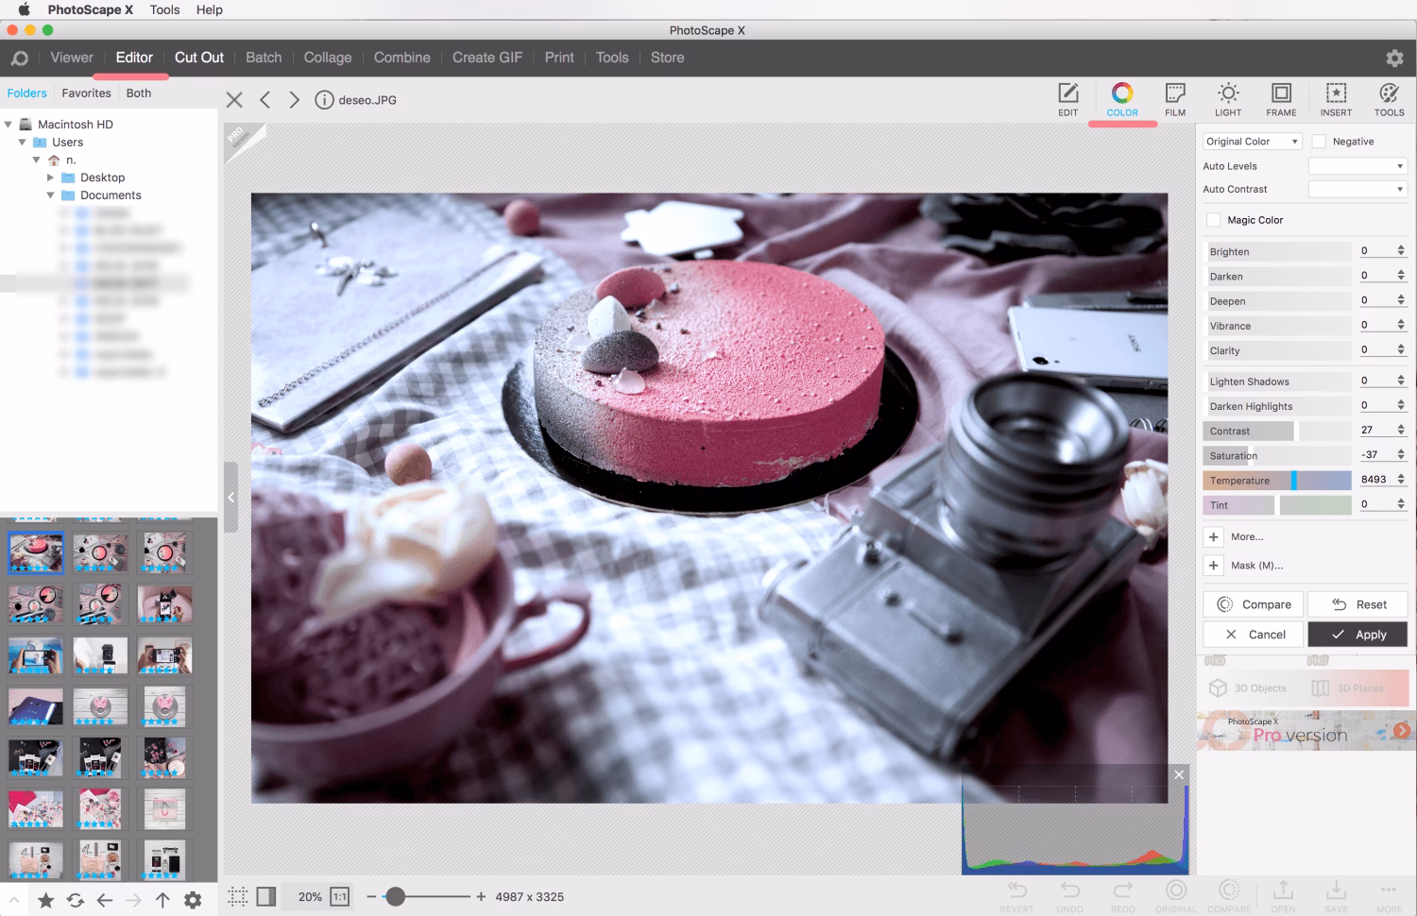Image resolution: width=1417 pixels, height=916 pixels.
Task: Toggle the Magic Color checkbox
Action: [x=1213, y=219]
